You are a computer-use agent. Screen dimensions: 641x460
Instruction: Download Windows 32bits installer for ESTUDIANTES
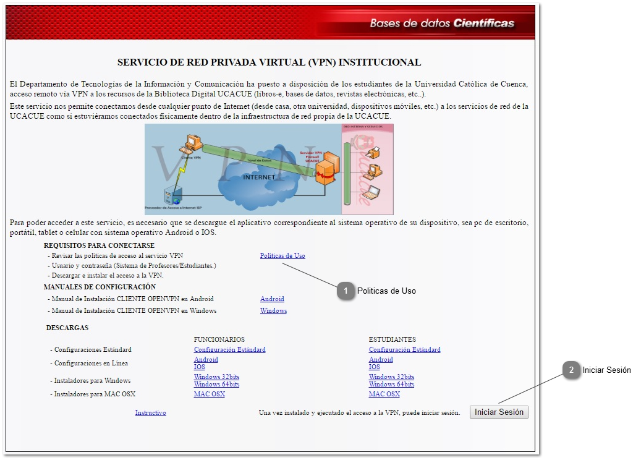point(391,377)
